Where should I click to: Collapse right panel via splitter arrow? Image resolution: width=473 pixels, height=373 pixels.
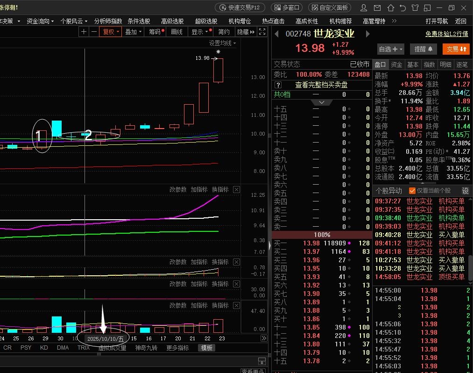click(x=270, y=245)
